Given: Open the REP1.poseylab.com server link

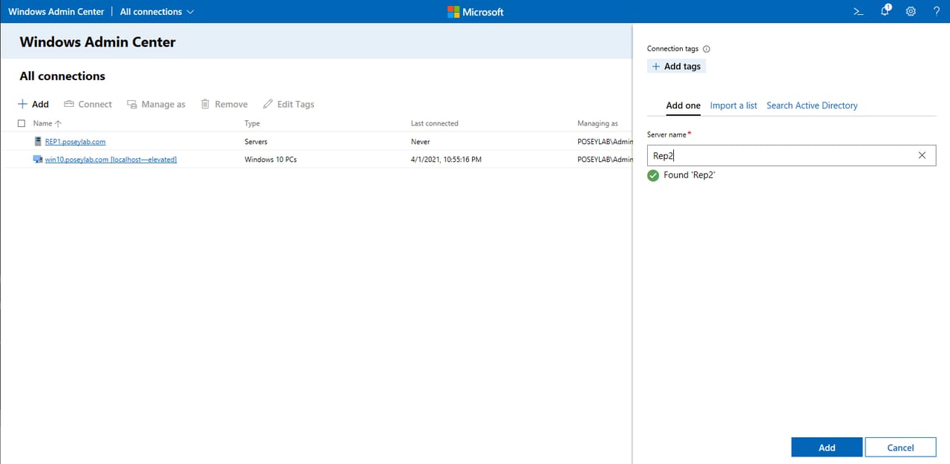Looking at the screenshot, I should 76,141.
